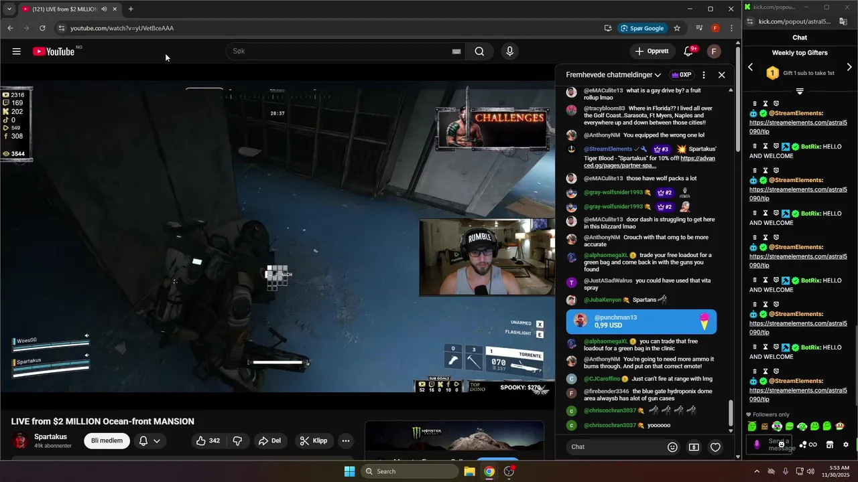Viewport: 858px width, 482px height.
Task: Open the 0XP crown leaderboard chip
Action: click(x=681, y=75)
